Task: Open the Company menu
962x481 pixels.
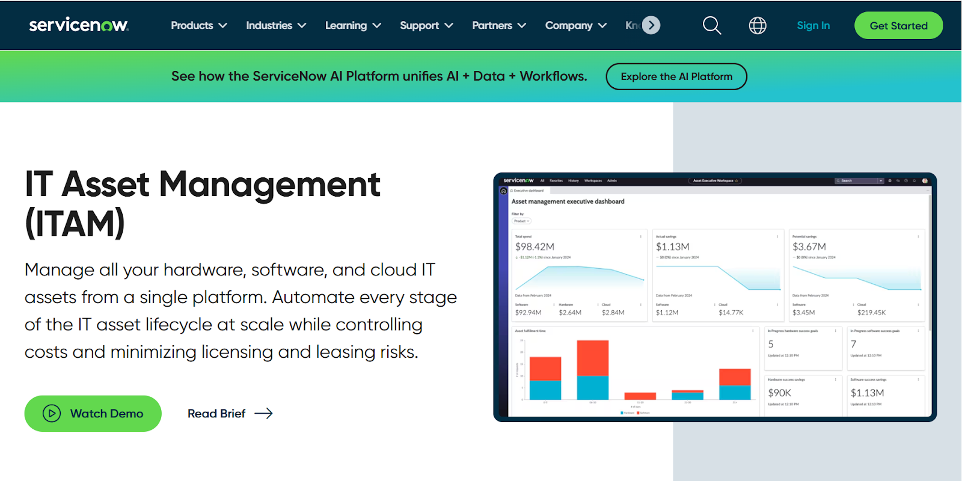Action: coord(575,25)
